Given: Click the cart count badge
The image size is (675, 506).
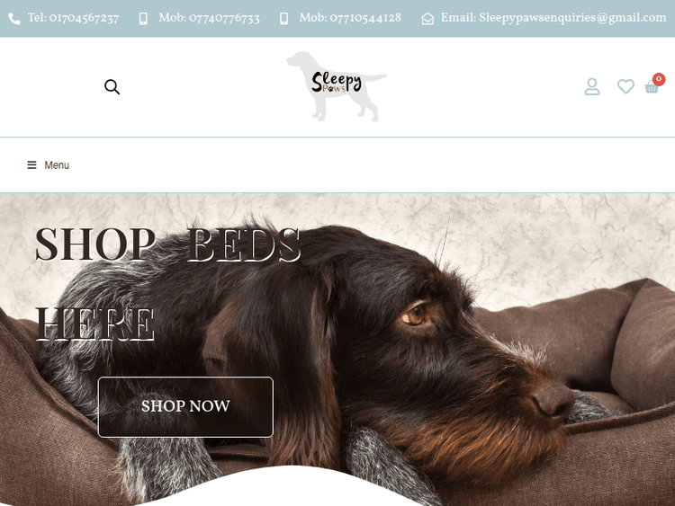Looking at the screenshot, I should click(659, 79).
